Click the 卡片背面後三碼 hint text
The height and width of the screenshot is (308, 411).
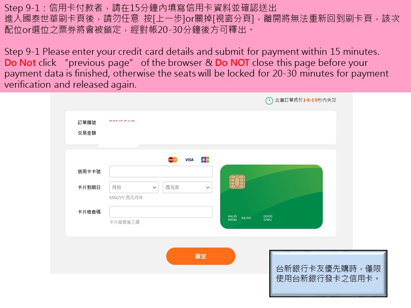(x=125, y=222)
